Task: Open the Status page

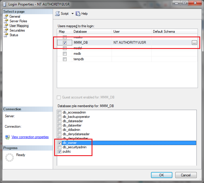Action: (x=14, y=35)
